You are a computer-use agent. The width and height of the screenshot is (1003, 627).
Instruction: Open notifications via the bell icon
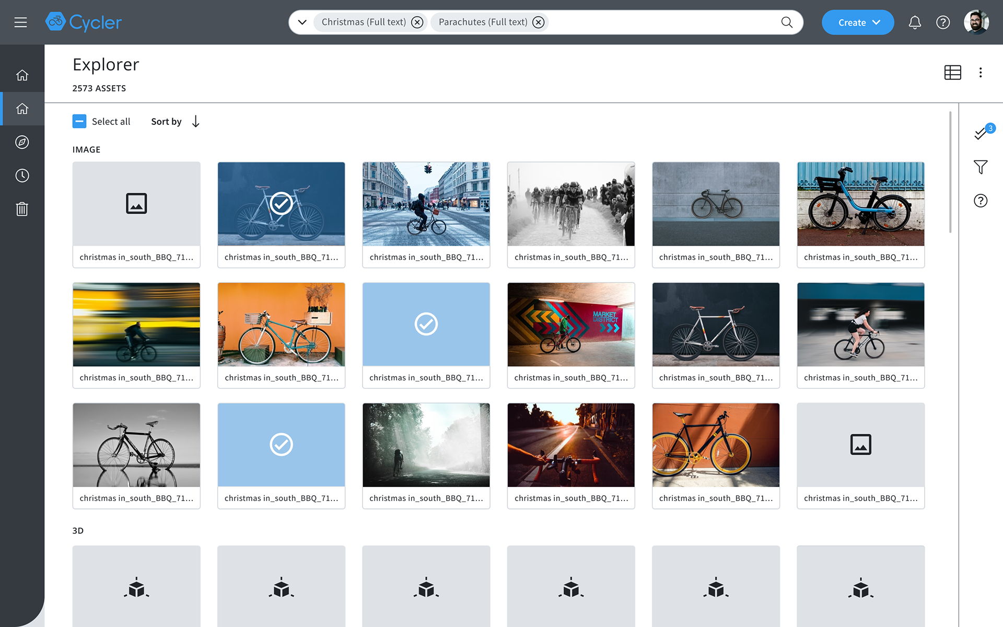[x=915, y=22]
